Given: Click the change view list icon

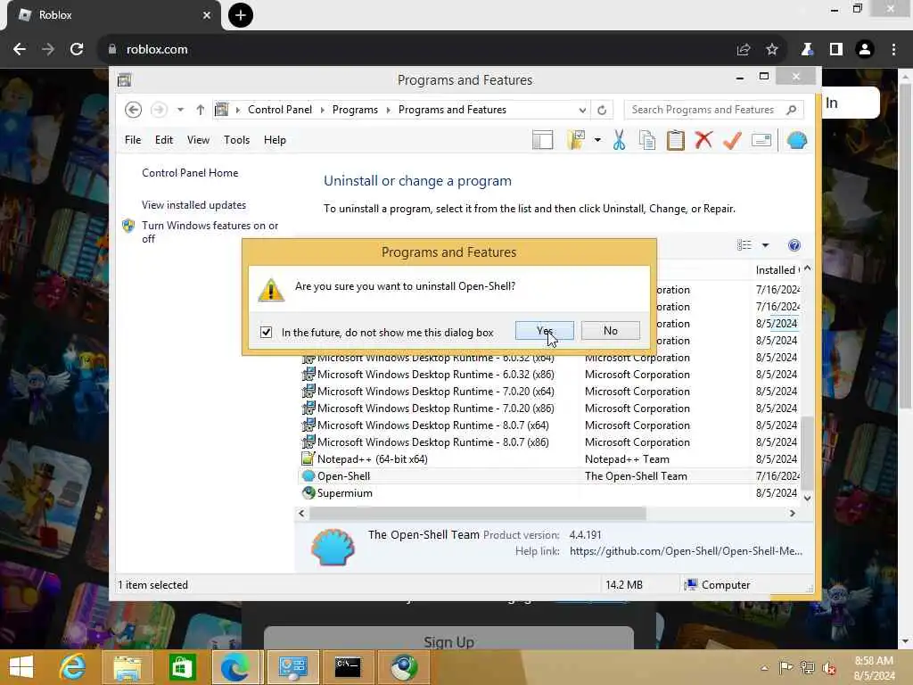Looking at the screenshot, I should click(744, 245).
